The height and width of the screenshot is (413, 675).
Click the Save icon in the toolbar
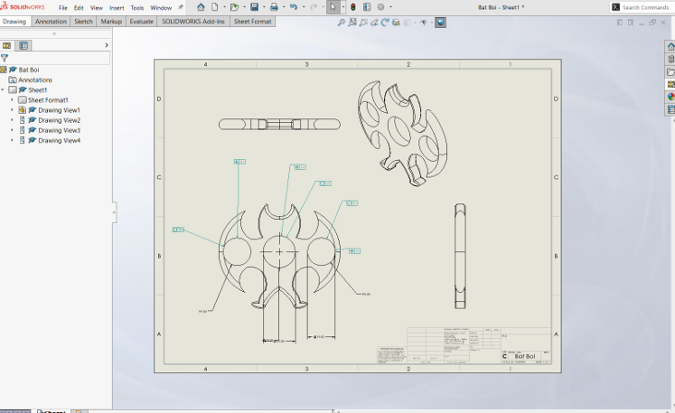[256, 7]
